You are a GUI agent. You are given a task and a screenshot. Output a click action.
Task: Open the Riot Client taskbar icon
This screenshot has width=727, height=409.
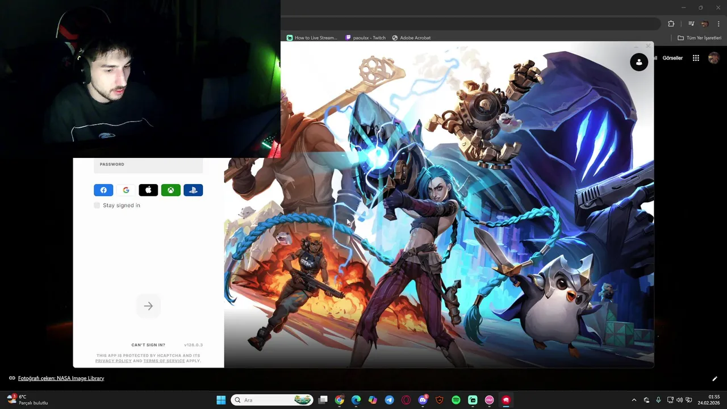click(x=506, y=400)
